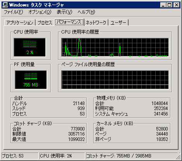Viewport: 182px width, 161px height.
Task: Click the window resize grip in corner
Action: click(x=179, y=157)
